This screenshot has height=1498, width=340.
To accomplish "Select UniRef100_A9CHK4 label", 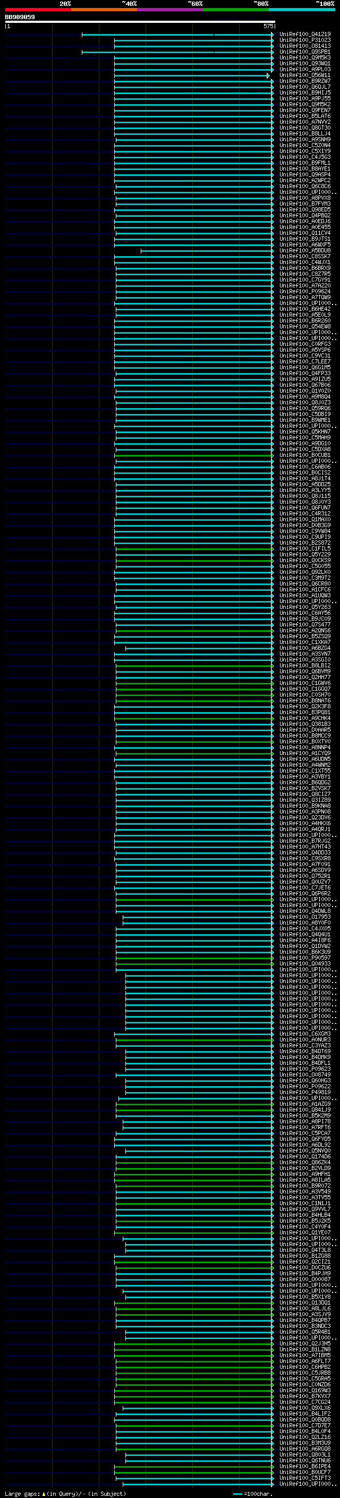I will (x=305, y=718).
